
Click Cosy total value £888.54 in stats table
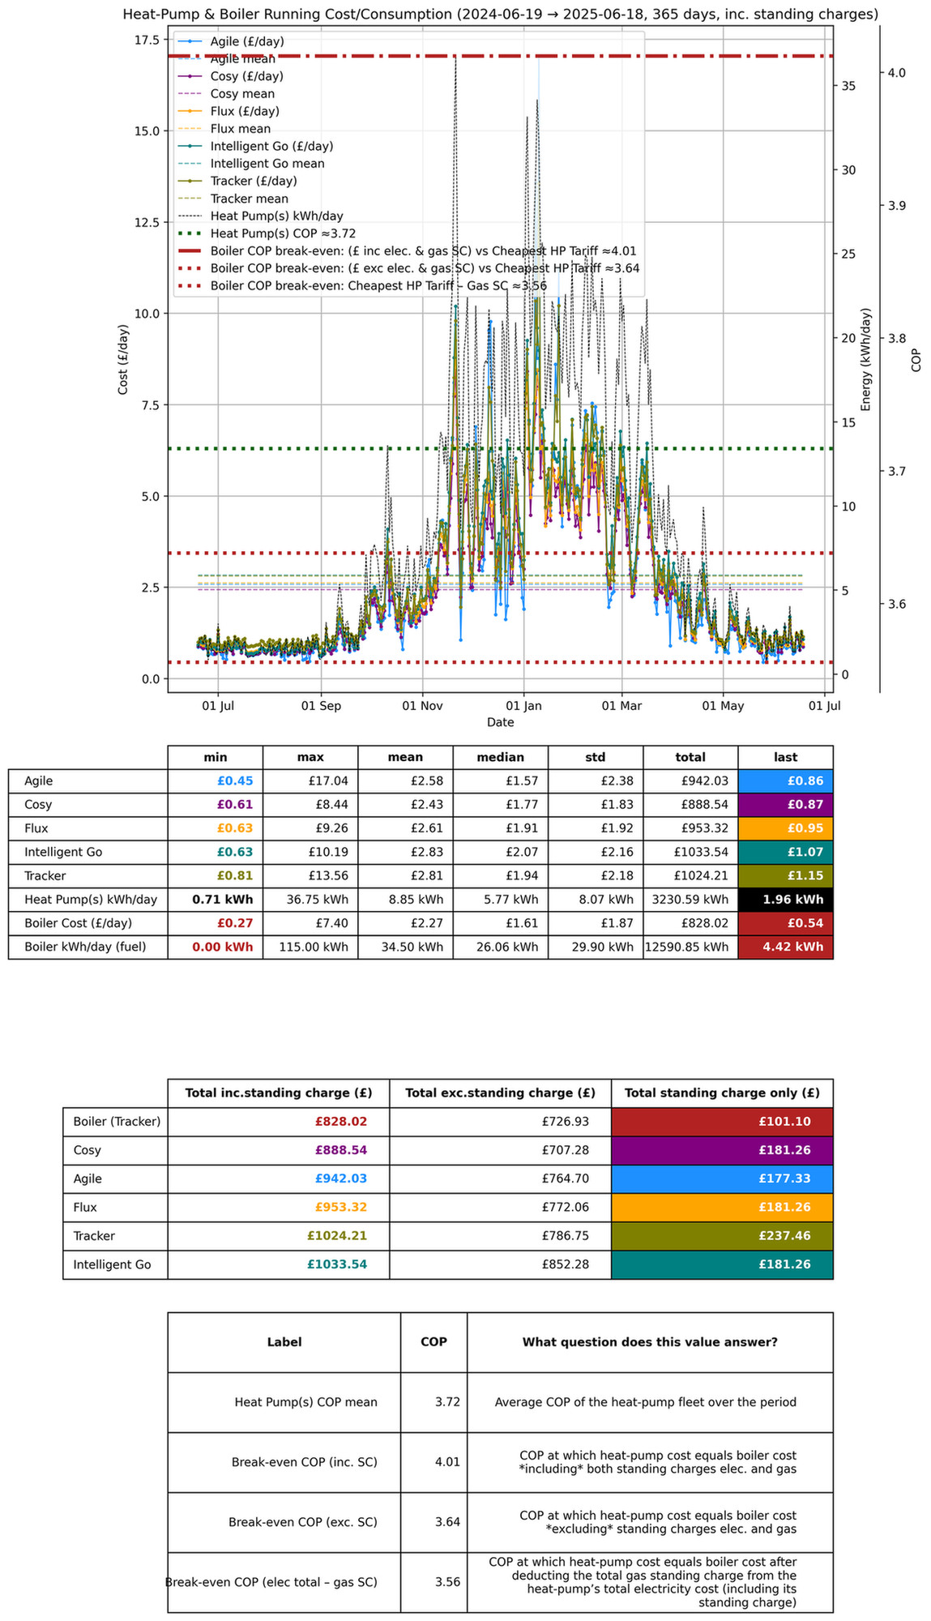point(690,805)
